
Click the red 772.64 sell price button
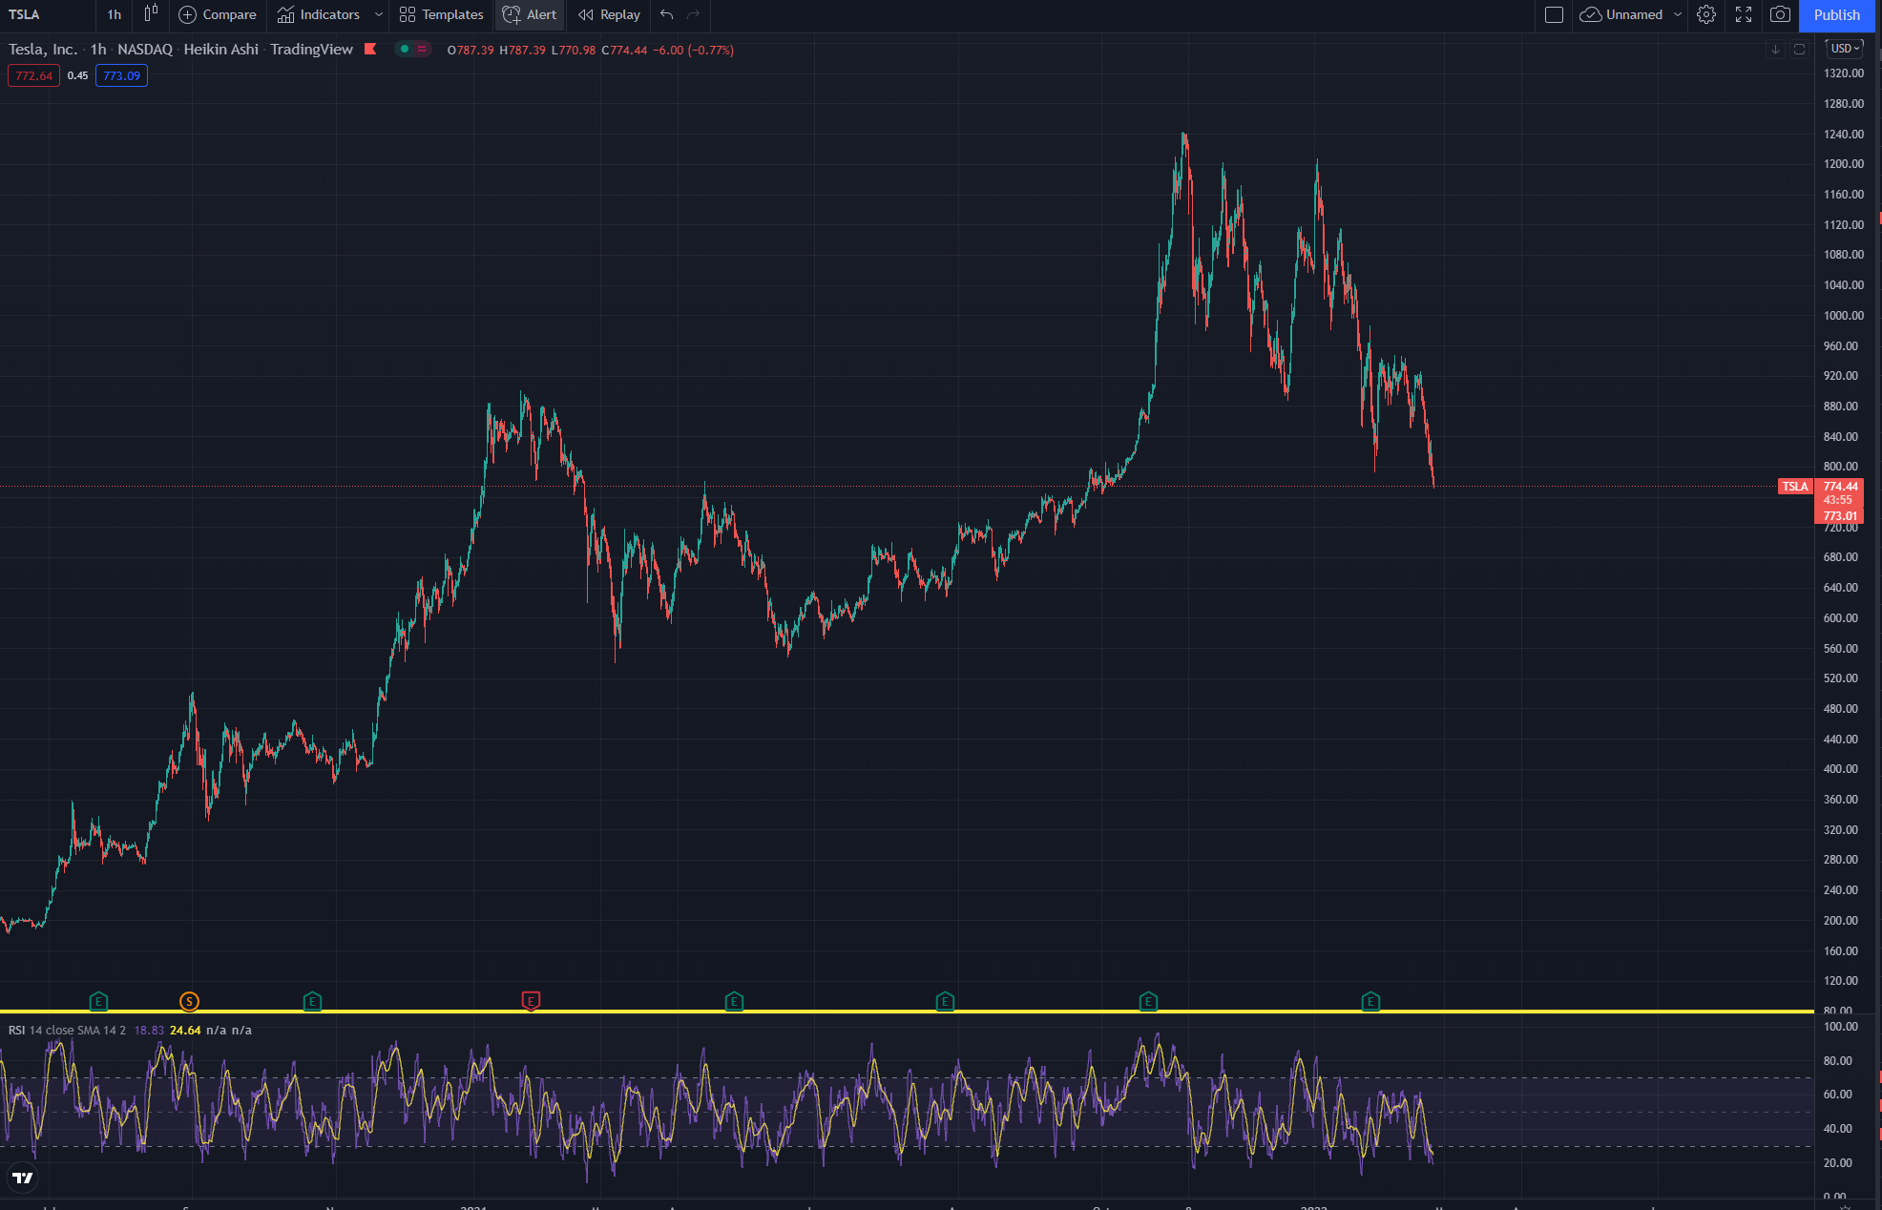[x=33, y=75]
